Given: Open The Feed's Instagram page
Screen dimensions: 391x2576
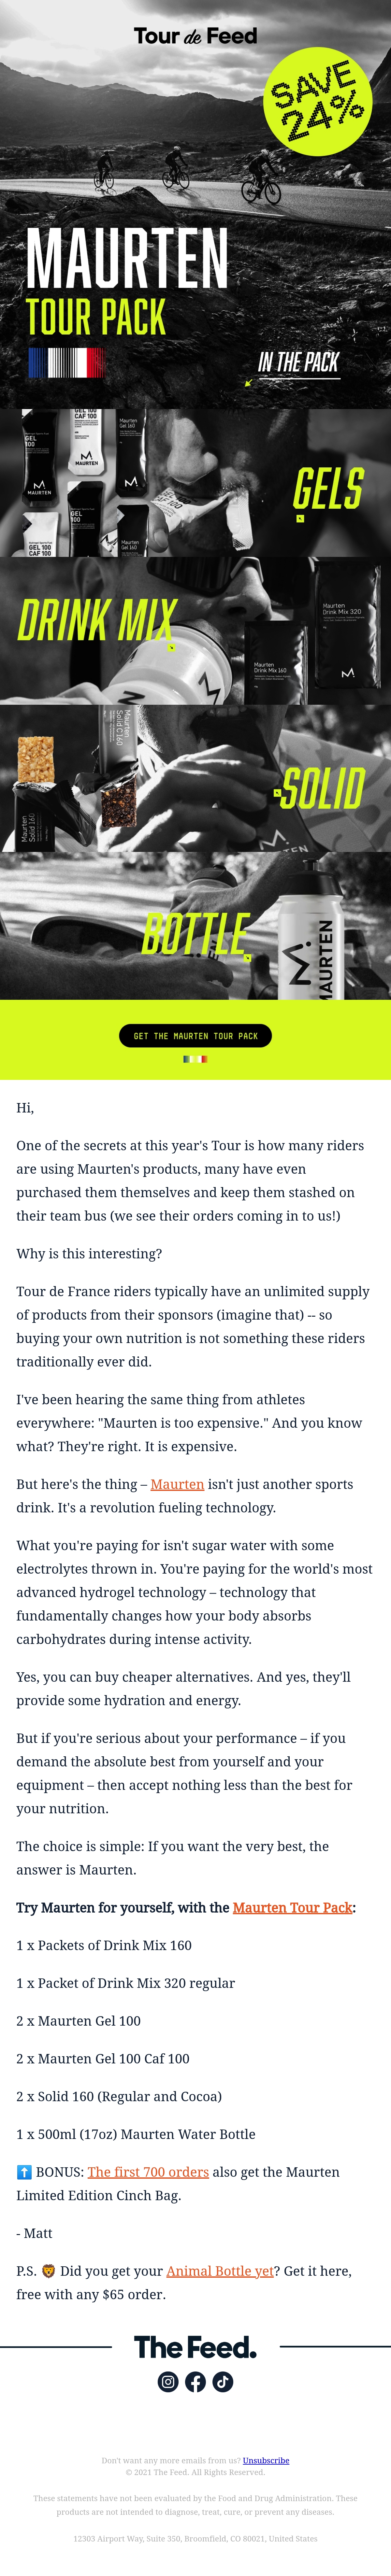Looking at the screenshot, I should pyautogui.click(x=168, y=2382).
